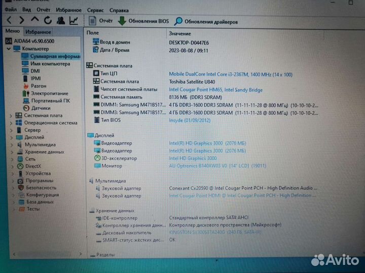Expand Хранение данных tree node

[12, 152]
